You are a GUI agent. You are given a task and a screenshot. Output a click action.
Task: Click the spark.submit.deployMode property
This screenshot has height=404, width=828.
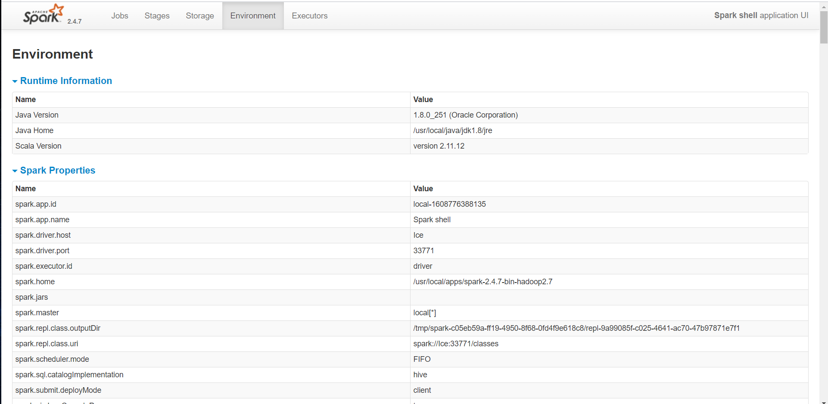[x=58, y=390]
